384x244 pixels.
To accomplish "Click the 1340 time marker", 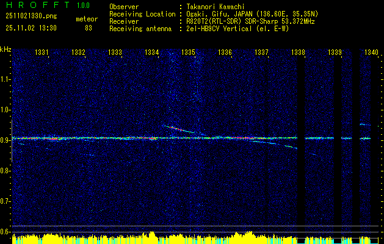I will pyautogui.click(x=372, y=52).
